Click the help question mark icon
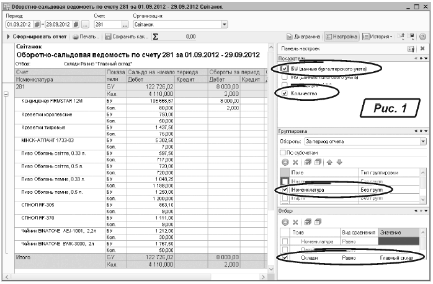The image size is (433, 284). (x=421, y=37)
